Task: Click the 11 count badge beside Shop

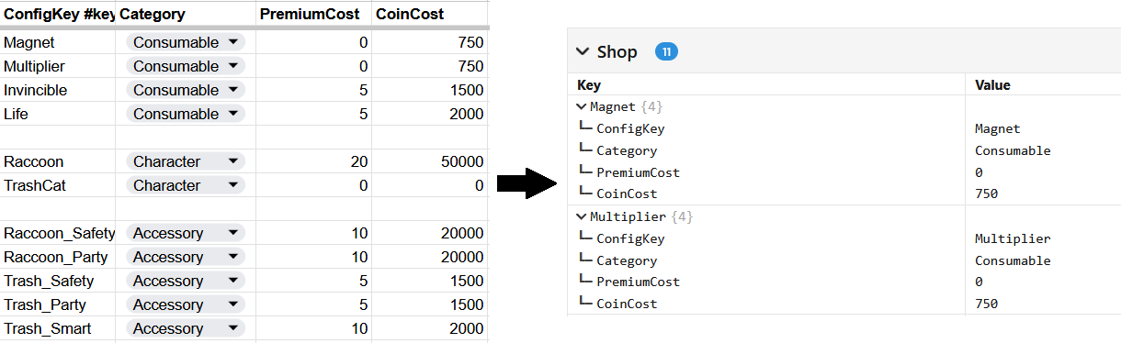Action: [x=666, y=51]
